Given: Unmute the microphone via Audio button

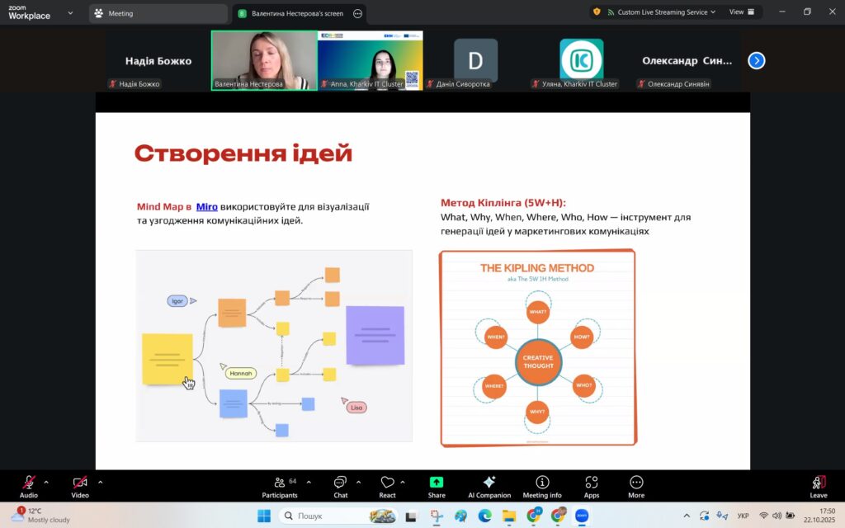Looking at the screenshot, I should tap(29, 483).
